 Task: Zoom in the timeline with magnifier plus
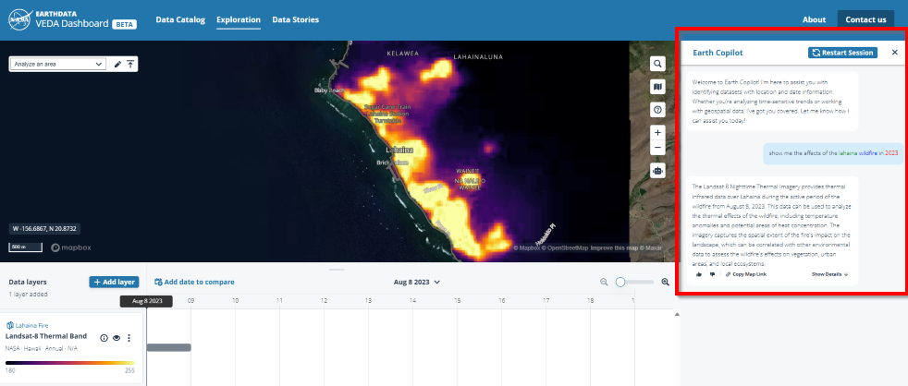665,282
